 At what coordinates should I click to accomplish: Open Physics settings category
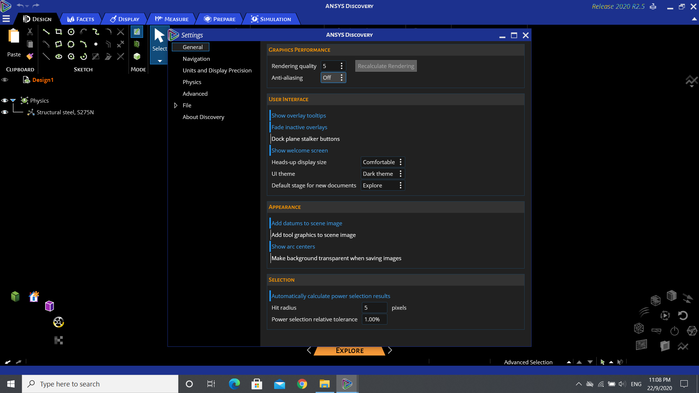pyautogui.click(x=192, y=82)
